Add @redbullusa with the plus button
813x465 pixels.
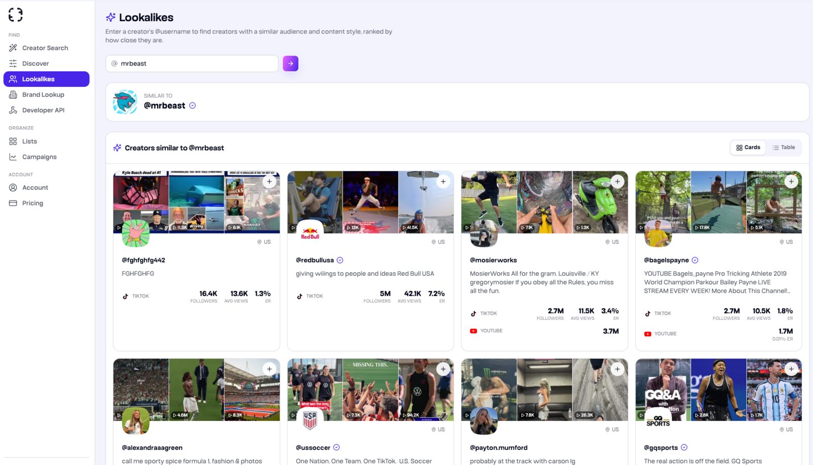pos(443,182)
